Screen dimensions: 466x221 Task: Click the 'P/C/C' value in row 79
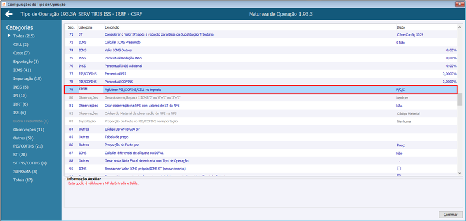pyautogui.click(x=400, y=90)
